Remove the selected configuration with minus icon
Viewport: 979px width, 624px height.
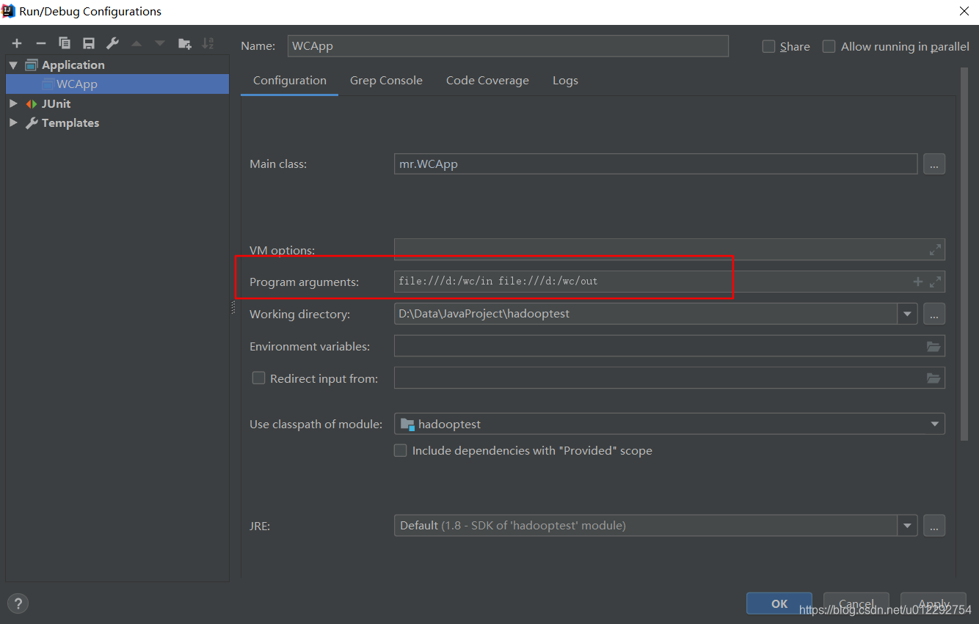coord(41,44)
